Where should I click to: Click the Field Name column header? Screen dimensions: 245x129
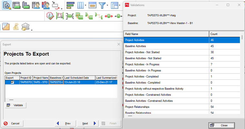(x=166, y=34)
